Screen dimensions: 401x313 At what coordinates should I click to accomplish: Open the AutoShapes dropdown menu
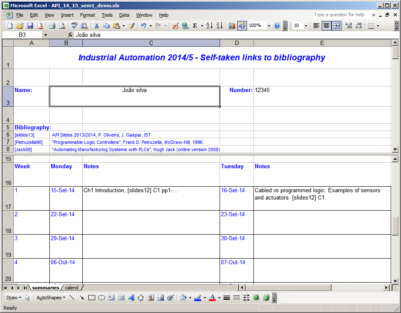pos(51,298)
